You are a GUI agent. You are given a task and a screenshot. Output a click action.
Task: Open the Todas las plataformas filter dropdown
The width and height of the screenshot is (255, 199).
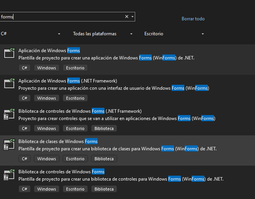coord(103,34)
